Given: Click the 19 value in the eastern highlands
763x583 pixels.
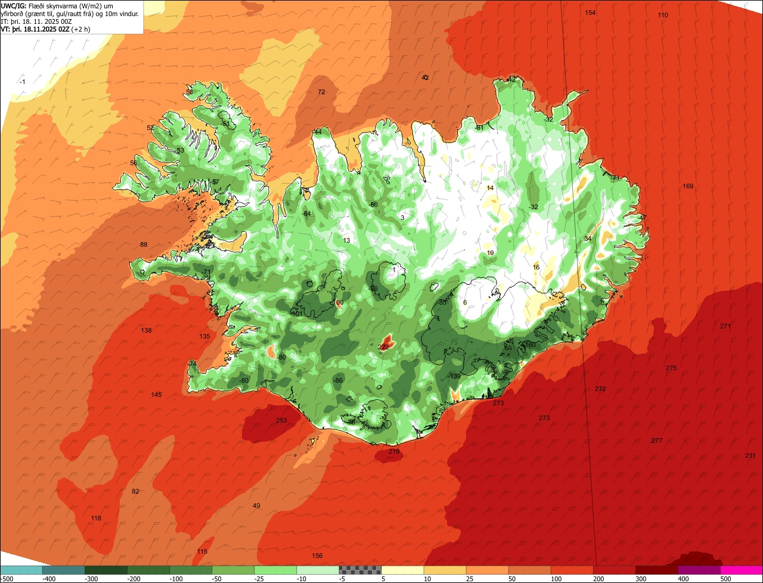Looking at the screenshot, I should tap(490, 253).
